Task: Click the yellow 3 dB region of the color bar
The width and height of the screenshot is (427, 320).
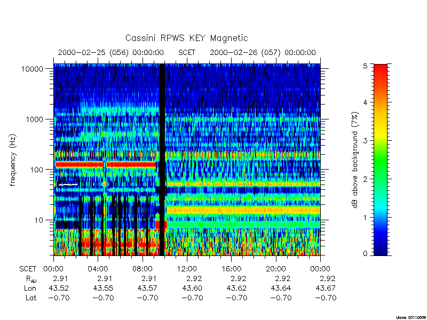Action: coord(381,135)
